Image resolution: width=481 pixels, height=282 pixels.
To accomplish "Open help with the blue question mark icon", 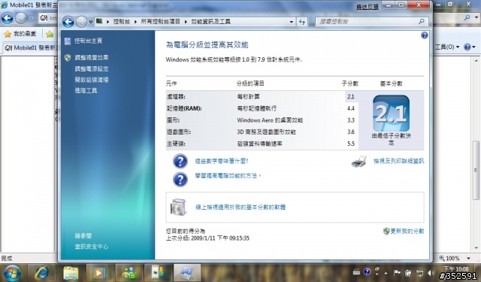I will point(424,35).
